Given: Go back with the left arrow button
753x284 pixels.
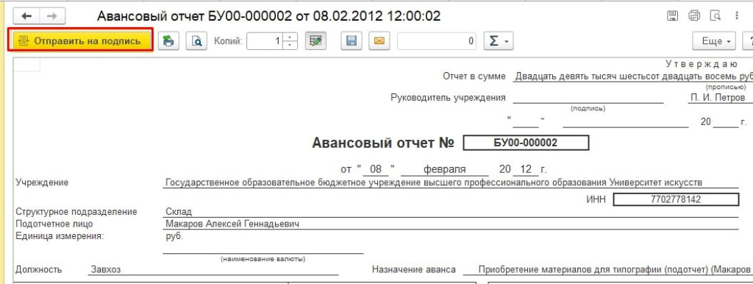Looking at the screenshot, I should coord(26,16).
